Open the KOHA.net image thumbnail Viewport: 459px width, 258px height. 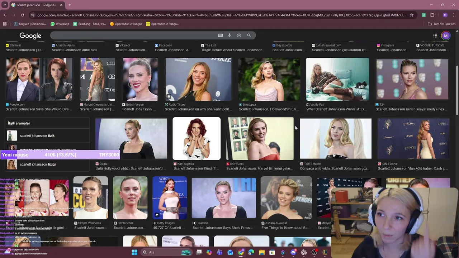260,138
